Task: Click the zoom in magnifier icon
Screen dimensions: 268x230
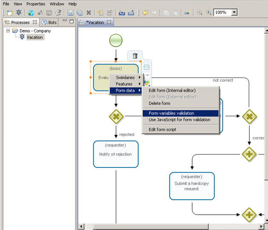Action: pyautogui.click(x=209, y=13)
